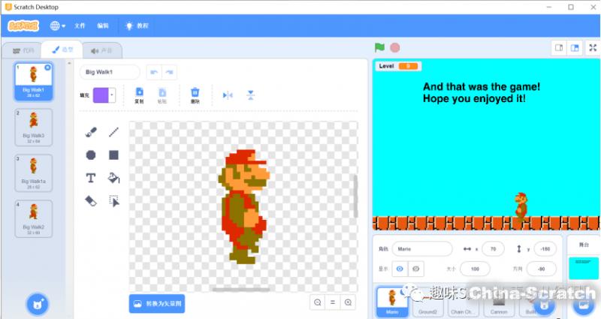Flip the costume horizontally

pyautogui.click(x=228, y=95)
